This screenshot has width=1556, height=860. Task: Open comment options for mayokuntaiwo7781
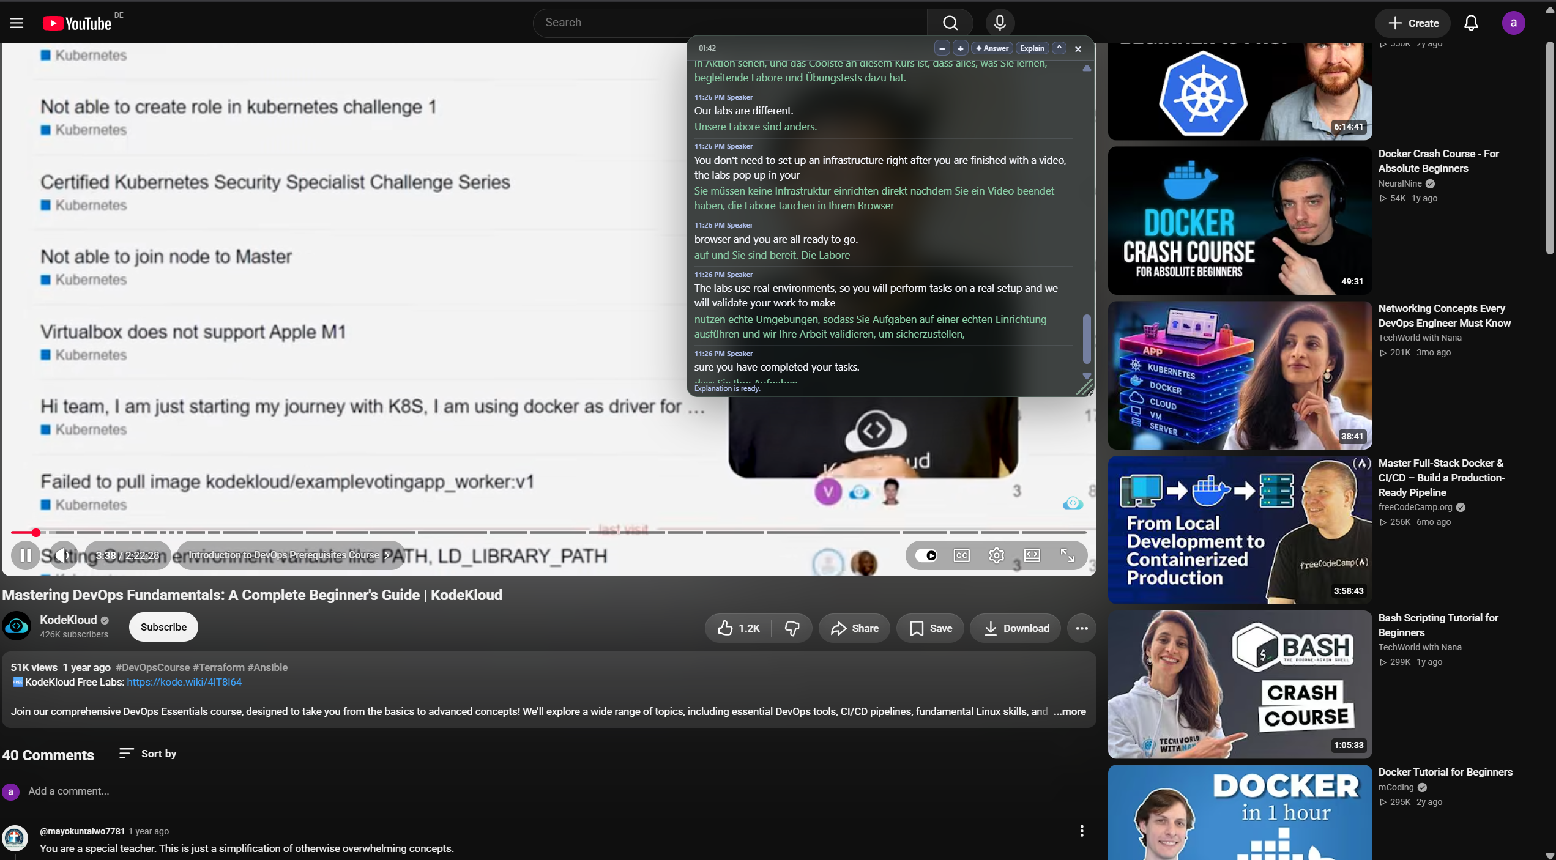point(1082,831)
